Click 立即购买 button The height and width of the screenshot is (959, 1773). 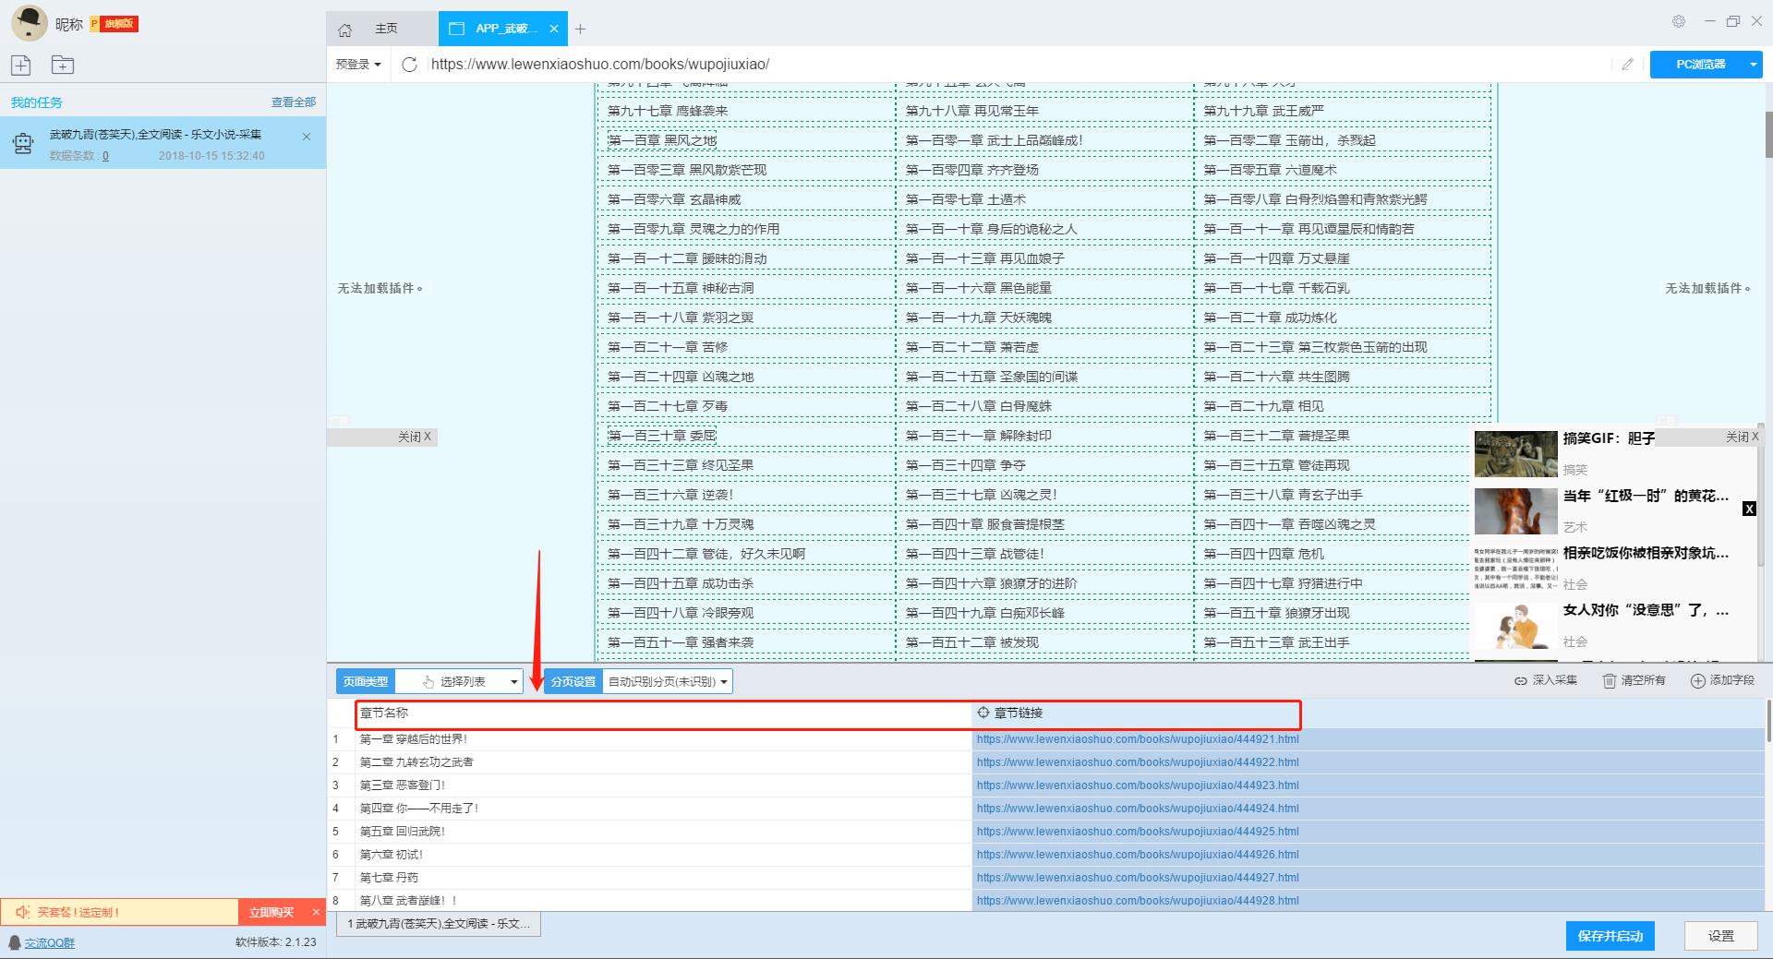271,912
